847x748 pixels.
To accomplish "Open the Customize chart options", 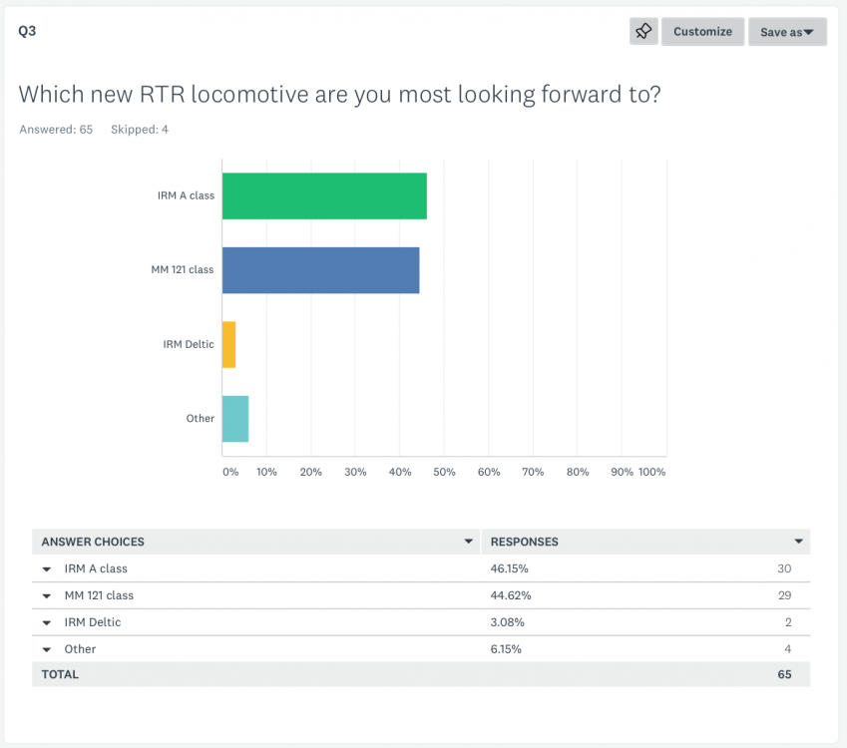I will (x=702, y=31).
